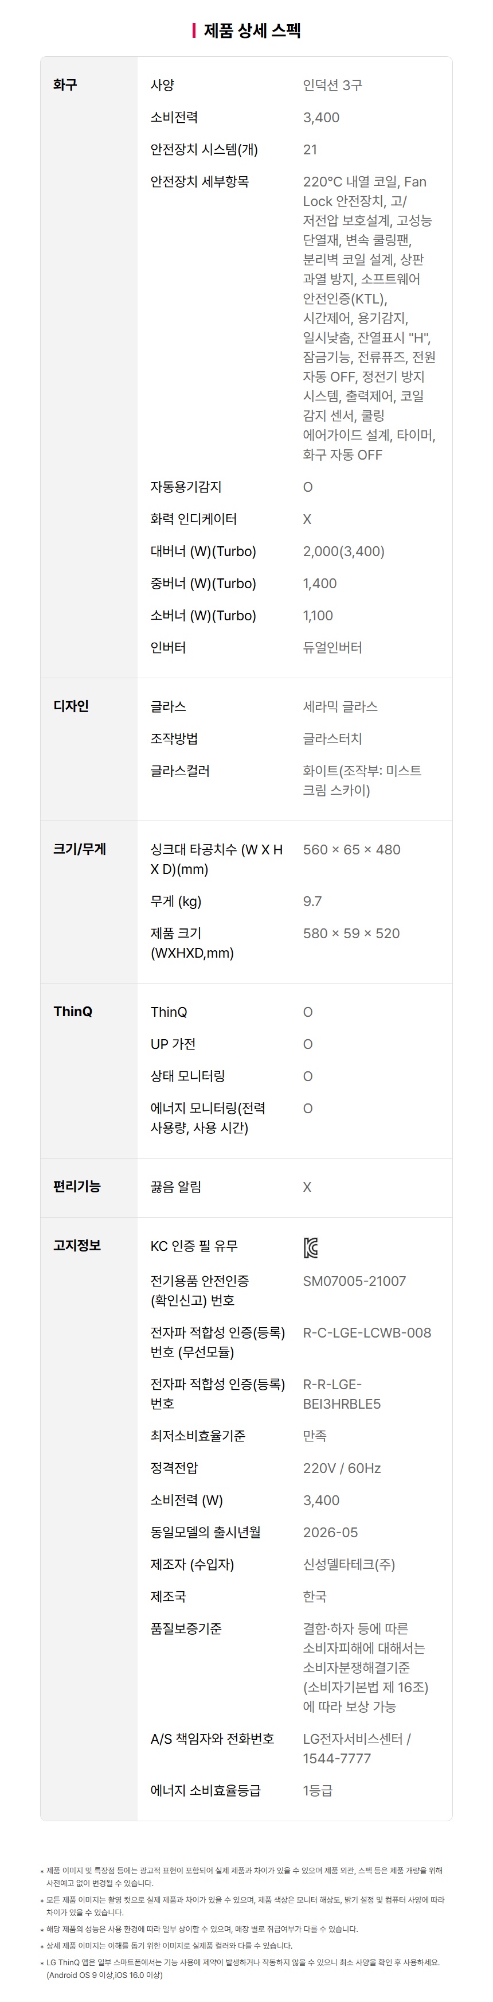493x2002 pixels.
Task: Click the safety certification number SM07005-21007
Action: coord(354,1281)
